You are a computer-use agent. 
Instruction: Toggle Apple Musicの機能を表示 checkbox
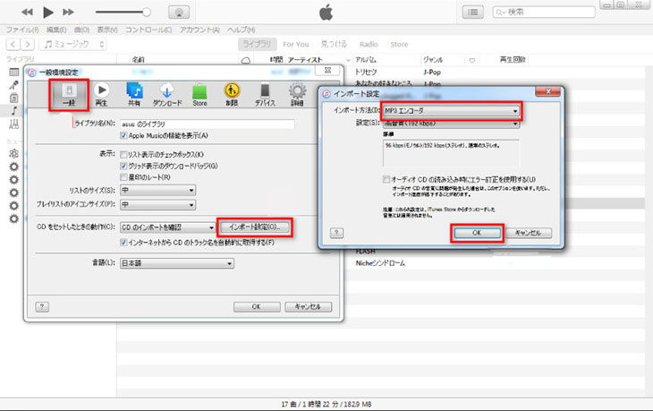123,135
